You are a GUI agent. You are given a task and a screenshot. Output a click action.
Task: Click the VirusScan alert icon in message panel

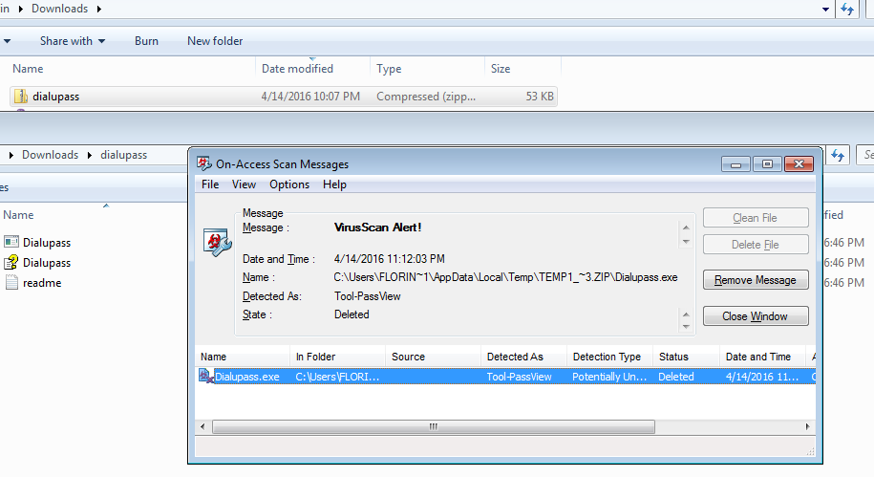pos(218,242)
